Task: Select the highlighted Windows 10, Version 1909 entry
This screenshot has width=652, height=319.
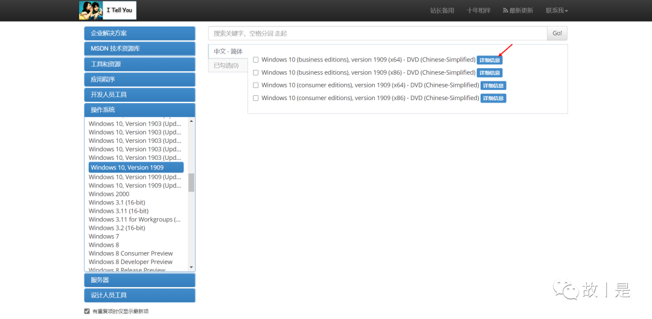Action: click(136, 168)
